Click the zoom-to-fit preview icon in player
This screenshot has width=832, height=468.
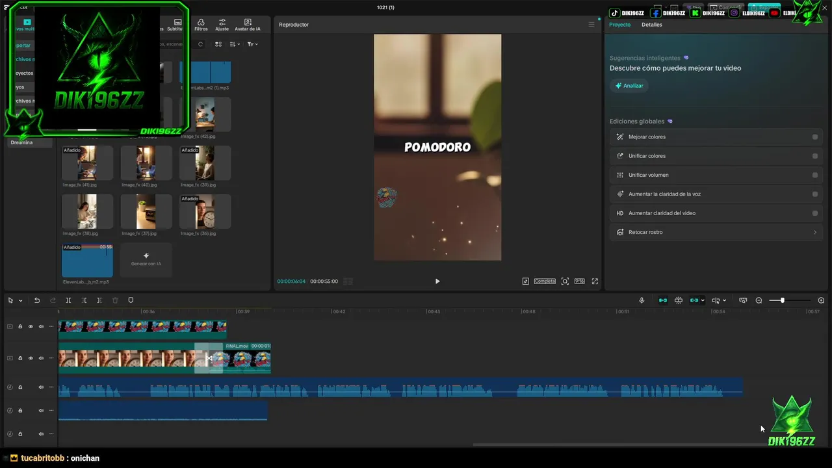[565, 281]
